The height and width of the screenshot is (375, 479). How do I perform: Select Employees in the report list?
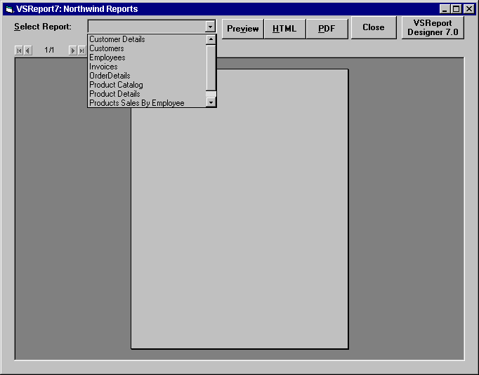[x=147, y=57]
